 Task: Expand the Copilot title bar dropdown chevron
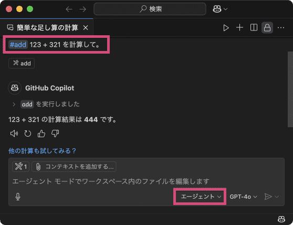click(x=226, y=9)
